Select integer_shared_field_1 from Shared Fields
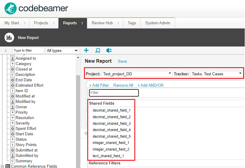Image resolution: width=245 pixels, height=168 pixels. pyautogui.click(x=111, y=143)
